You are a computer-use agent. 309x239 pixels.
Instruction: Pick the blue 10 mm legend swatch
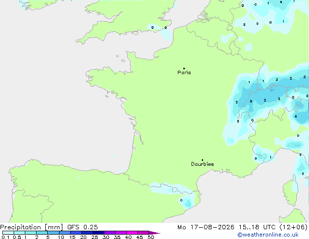pos(64,233)
